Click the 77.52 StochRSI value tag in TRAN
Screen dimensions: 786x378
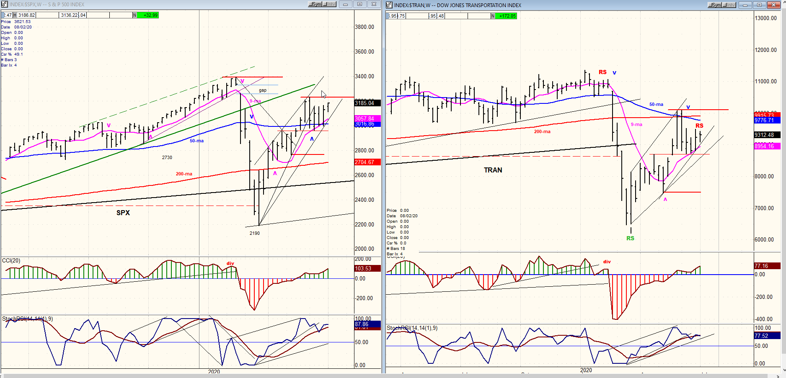(767, 336)
